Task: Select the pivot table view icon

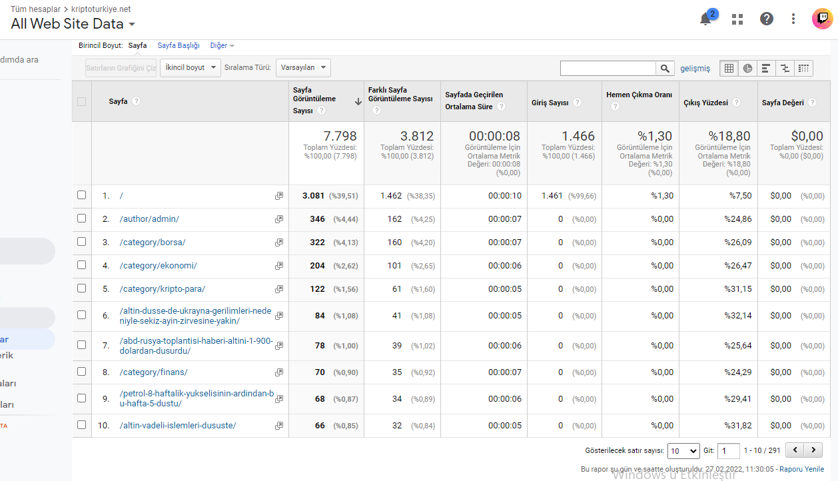Action: click(804, 68)
